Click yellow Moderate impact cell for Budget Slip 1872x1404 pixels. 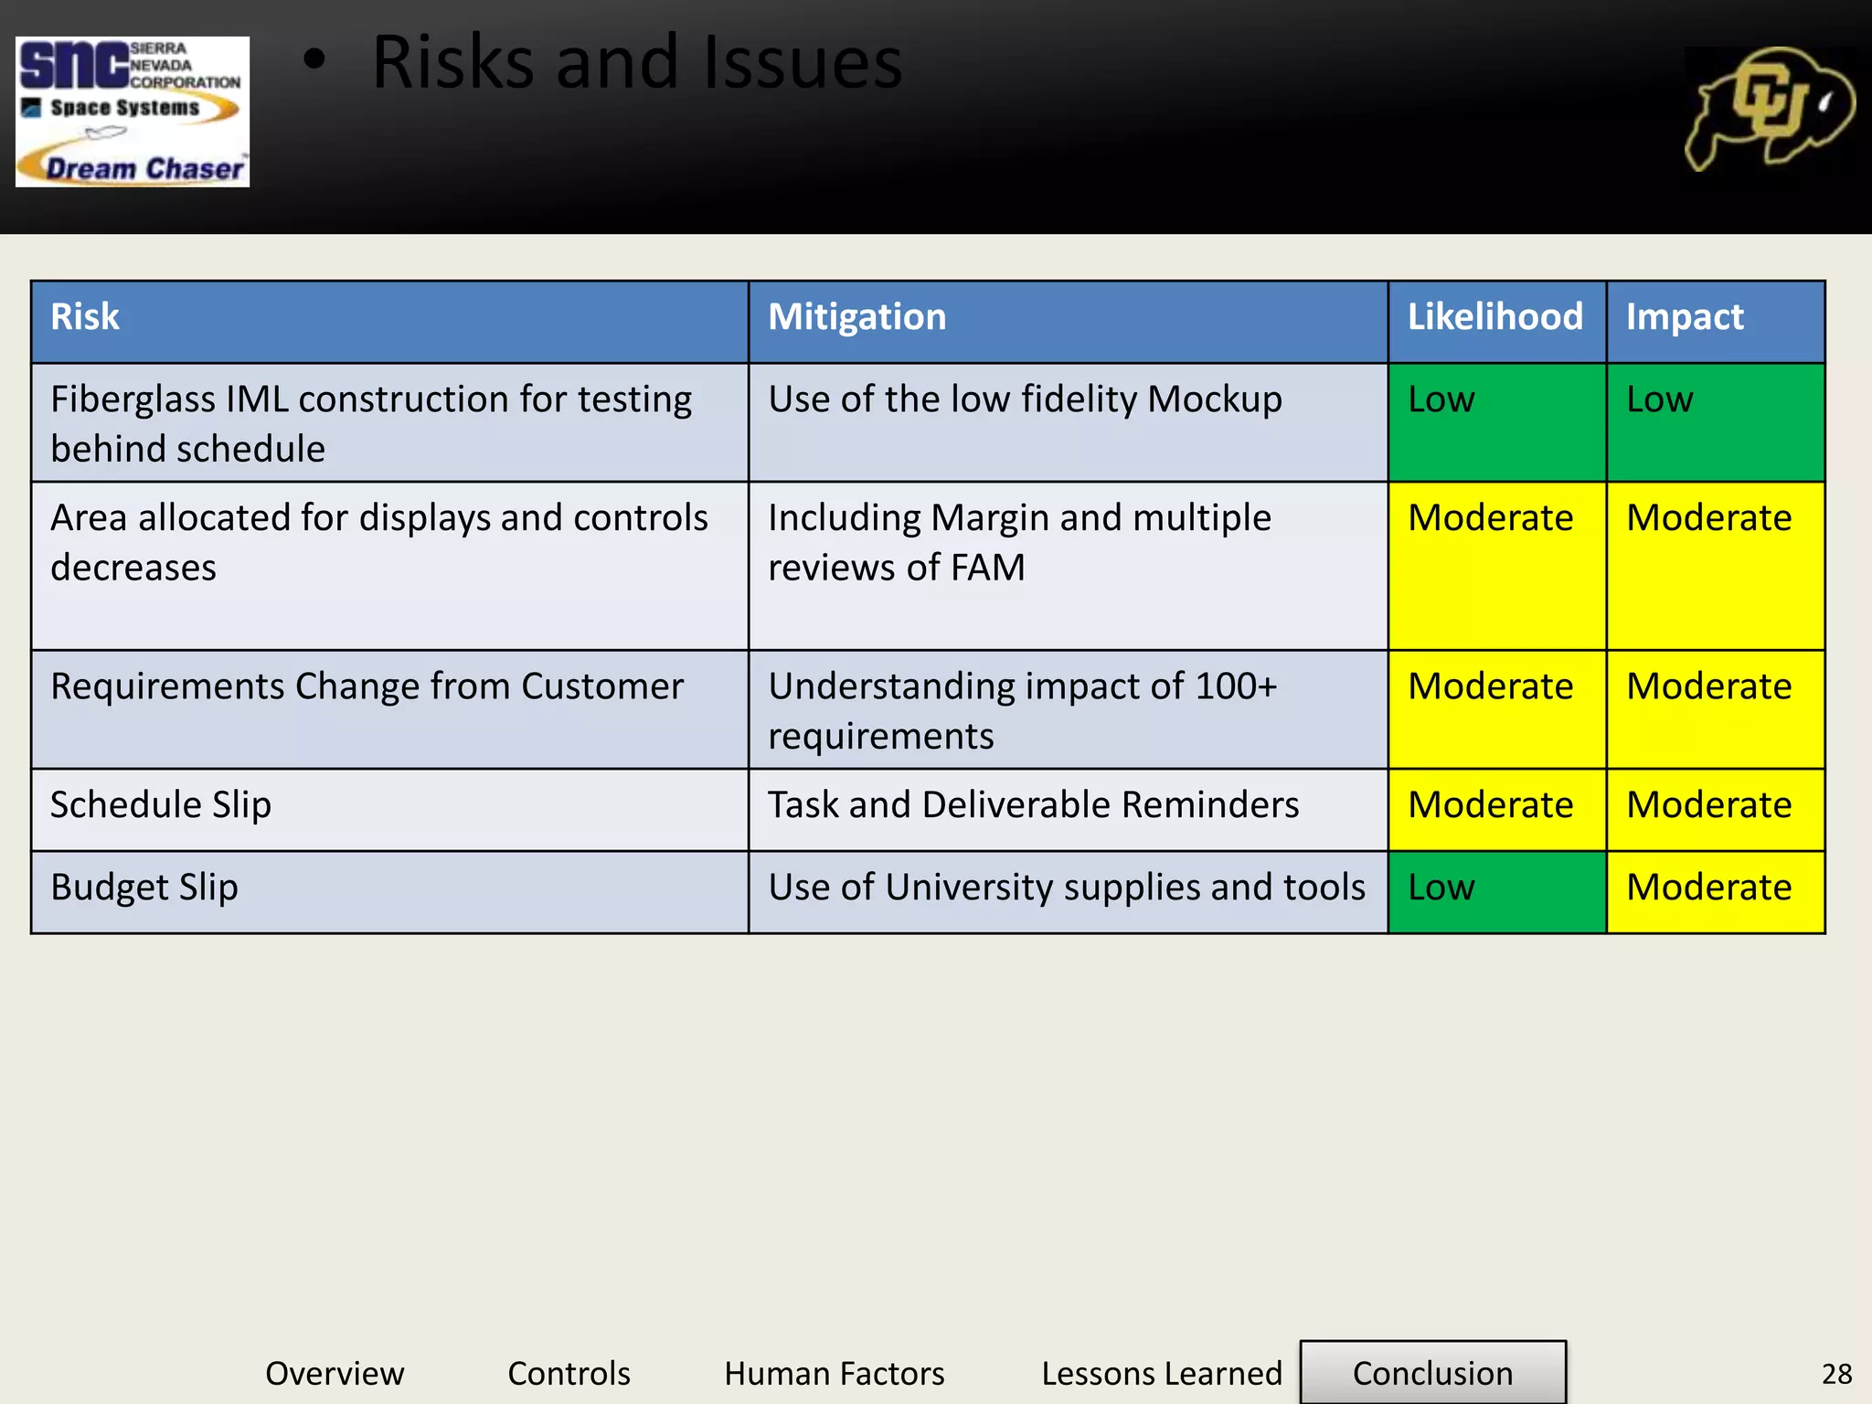tap(1715, 891)
